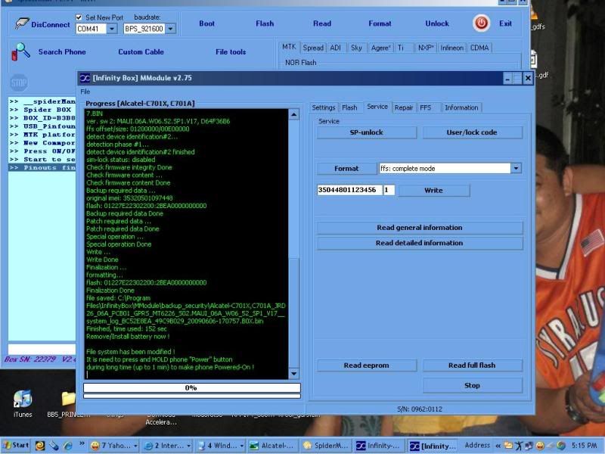The image size is (605, 454).
Task: Select the Spread tab in SpiderMan
Action: (313, 48)
